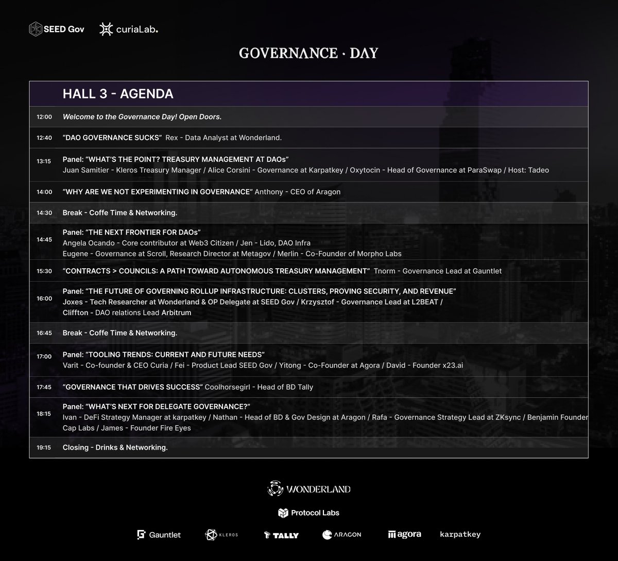Image resolution: width=618 pixels, height=561 pixels.
Task: Click the Eugene - Governance at Scroll line
Action: [232, 254]
